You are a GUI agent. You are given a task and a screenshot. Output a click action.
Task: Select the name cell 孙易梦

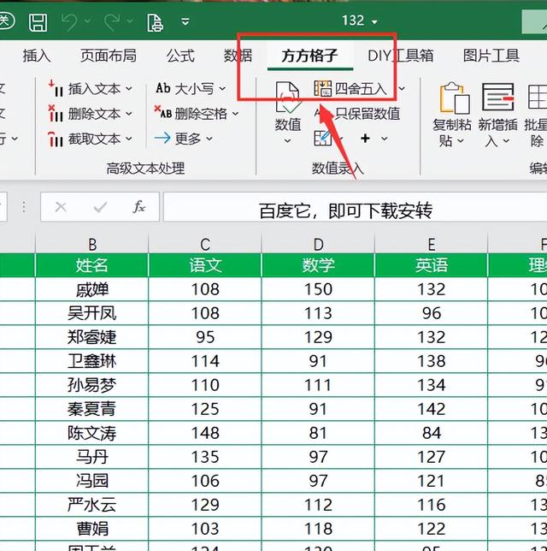tap(92, 385)
